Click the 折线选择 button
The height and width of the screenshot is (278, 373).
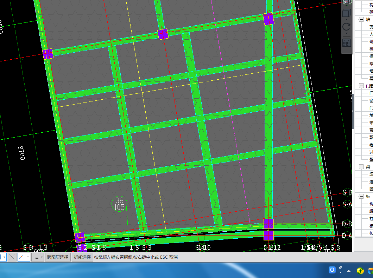82,257
